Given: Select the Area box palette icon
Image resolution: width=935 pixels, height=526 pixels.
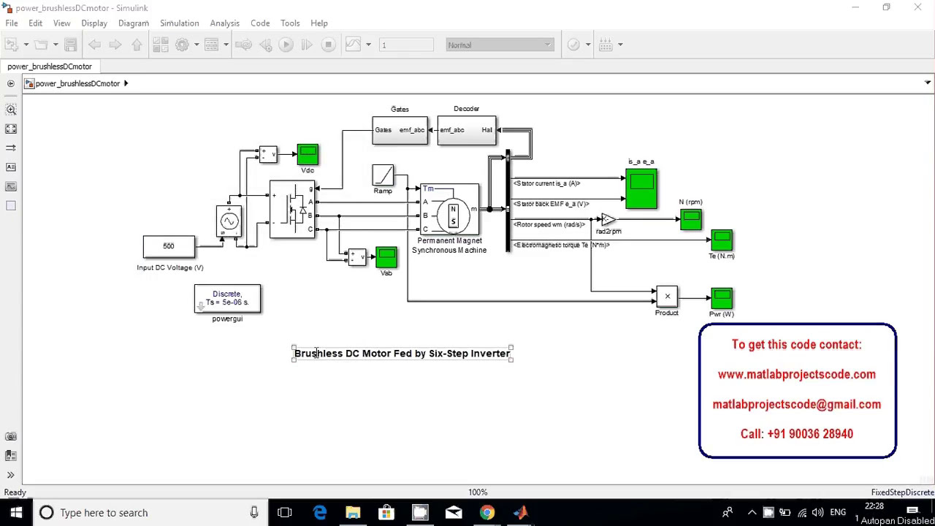Looking at the screenshot, I should point(11,206).
